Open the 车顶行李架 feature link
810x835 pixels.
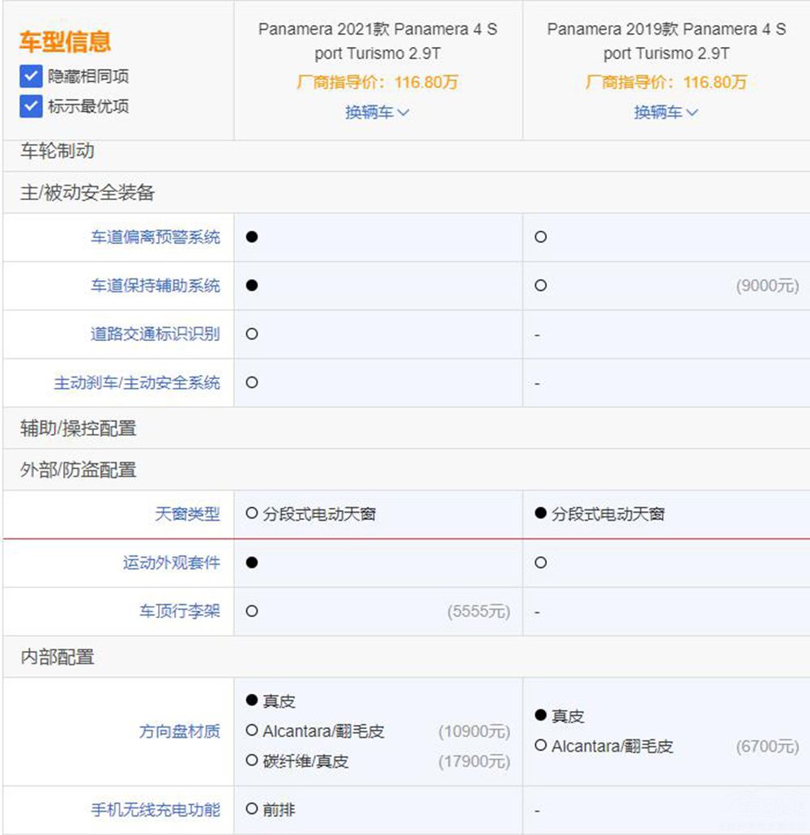tap(179, 611)
